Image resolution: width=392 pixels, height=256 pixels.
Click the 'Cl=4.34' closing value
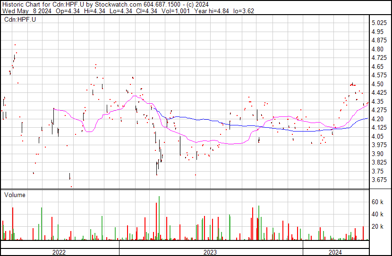tap(147, 11)
